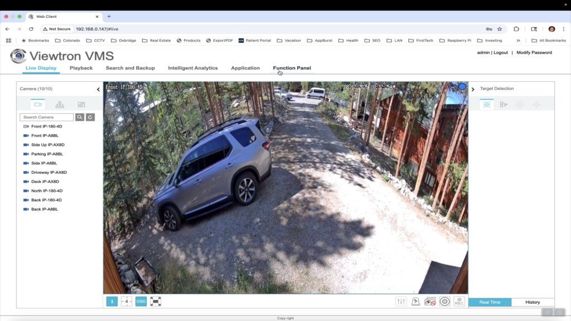Image resolution: width=571 pixels, height=321 pixels.
Task: Select camera Front IP-A8BL
Action: point(45,135)
